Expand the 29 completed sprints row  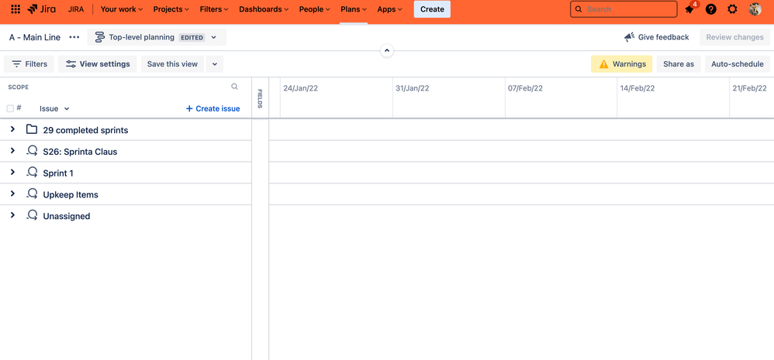[x=13, y=129]
